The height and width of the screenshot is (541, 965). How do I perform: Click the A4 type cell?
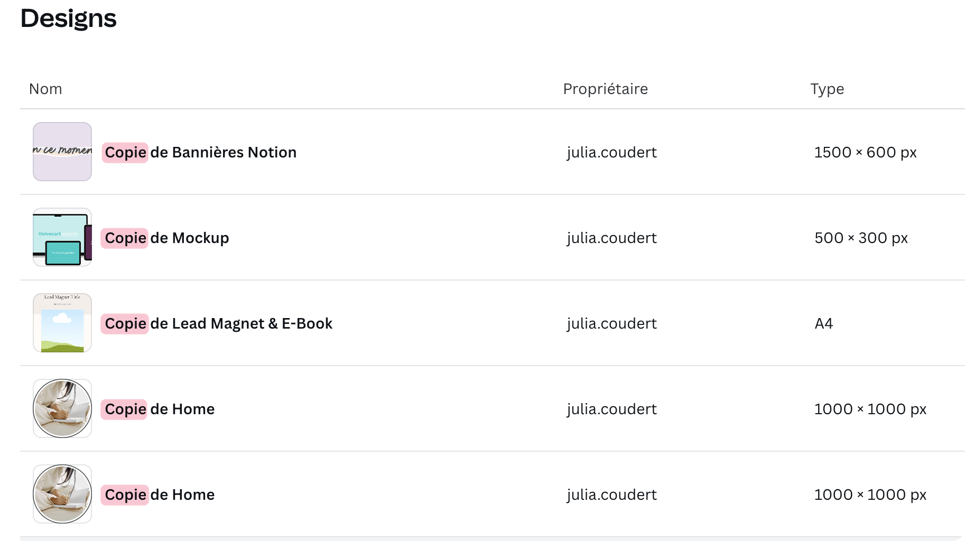(x=823, y=323)
